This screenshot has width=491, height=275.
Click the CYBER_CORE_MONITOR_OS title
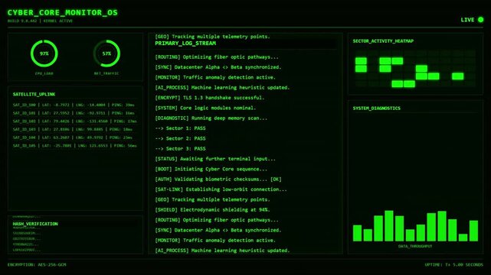point(63,12)
